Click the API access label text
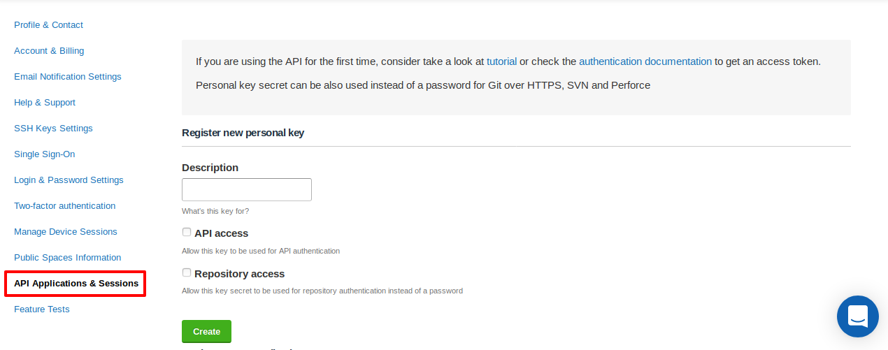This screenshot has height=350, width=888. tap(222, 233)
